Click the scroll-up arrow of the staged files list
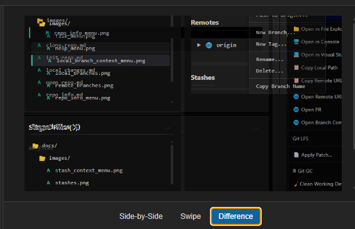355x229 pixels. pyautogui.click(x=172, y=142)
